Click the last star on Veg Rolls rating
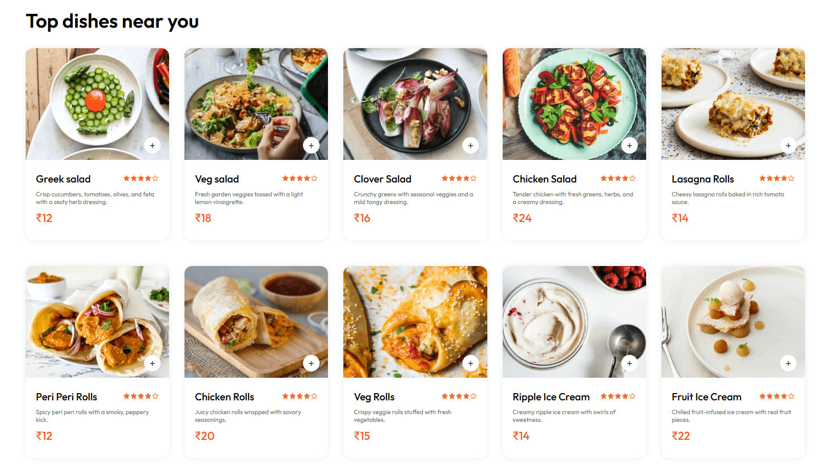 pos(473,396)
